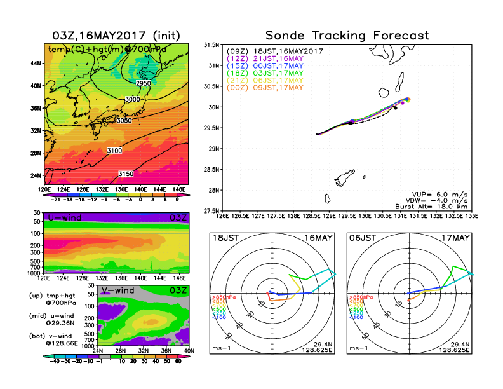Click the '18JST' hodograph label

tap(226, 238)
